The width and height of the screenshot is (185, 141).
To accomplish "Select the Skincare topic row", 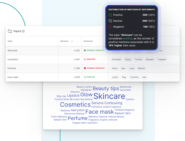I will 92,50.
